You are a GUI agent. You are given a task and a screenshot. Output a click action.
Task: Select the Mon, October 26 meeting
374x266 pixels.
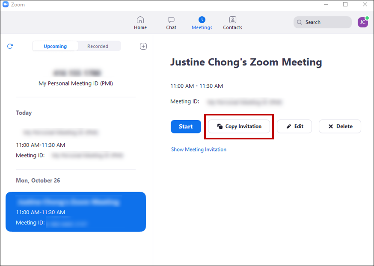(75, 212)
